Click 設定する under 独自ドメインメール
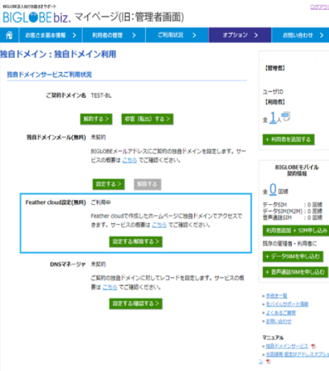The image size is (329, 371). [x=109, y=184]
